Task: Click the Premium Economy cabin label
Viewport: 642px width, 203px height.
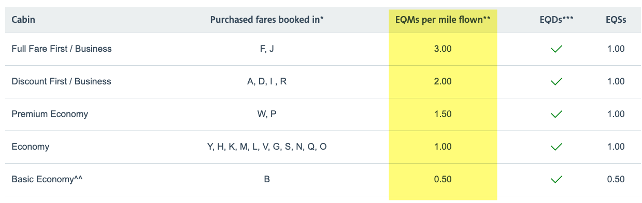Action: [50, 114]
